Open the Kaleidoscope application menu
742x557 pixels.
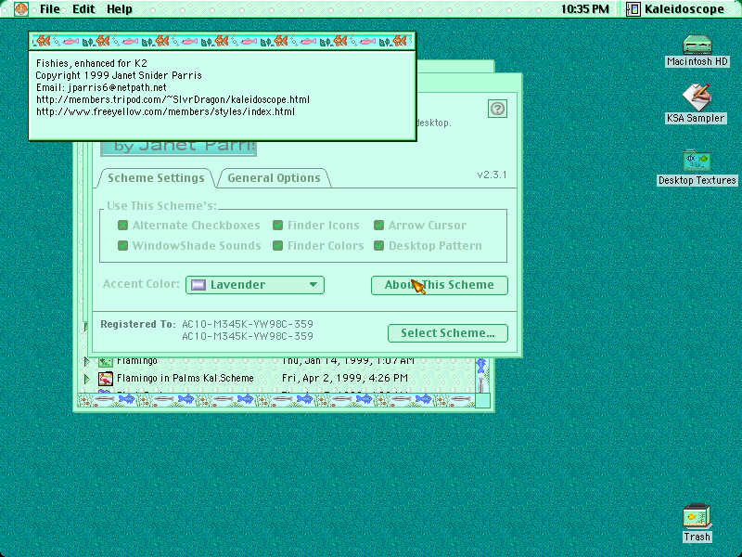[675, 9]
